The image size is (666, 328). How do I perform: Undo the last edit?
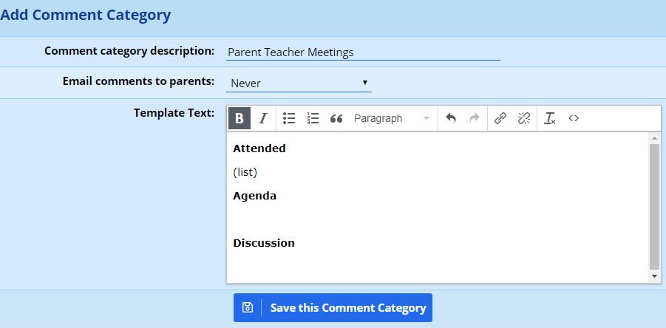pos(451,118)
